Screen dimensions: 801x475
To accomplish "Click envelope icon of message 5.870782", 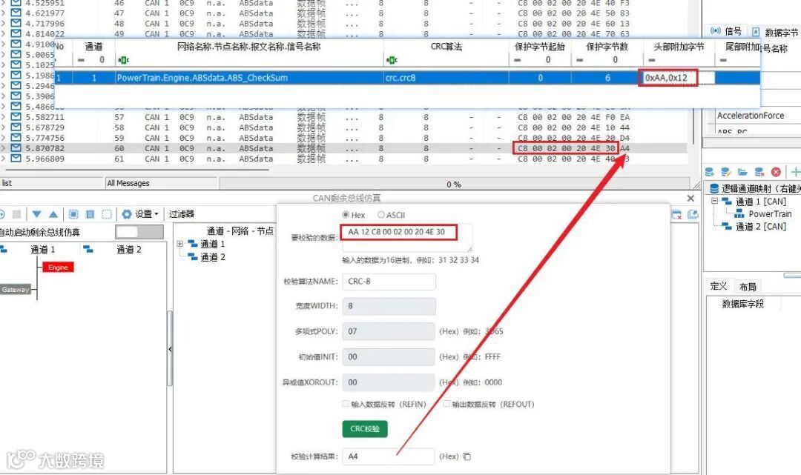I will (16, 148).
